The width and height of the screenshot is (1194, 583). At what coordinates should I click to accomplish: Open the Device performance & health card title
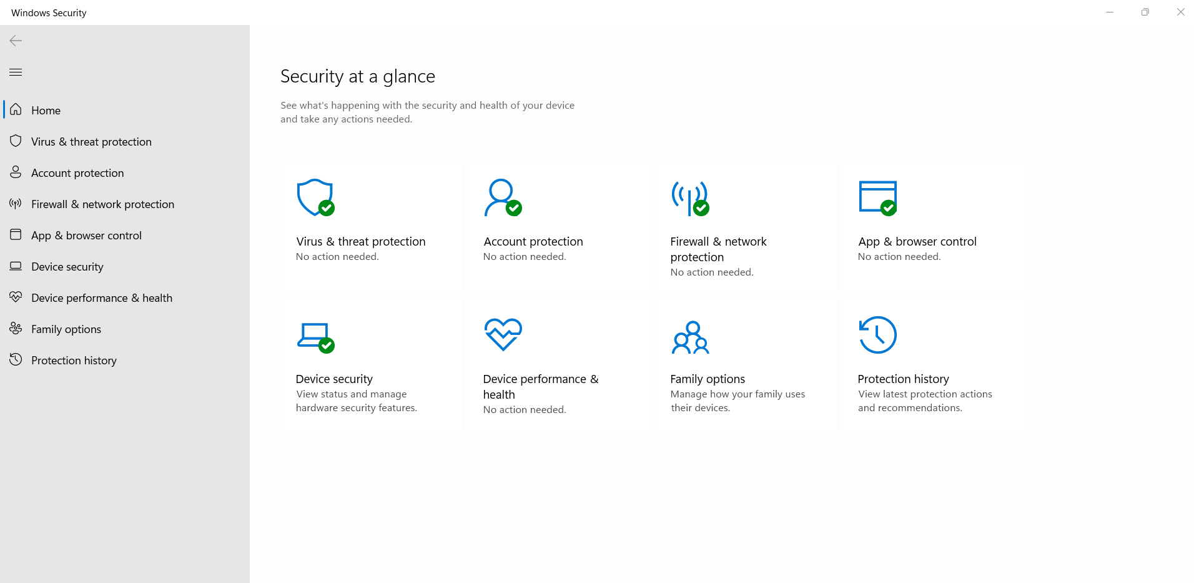tap(540, 387)
